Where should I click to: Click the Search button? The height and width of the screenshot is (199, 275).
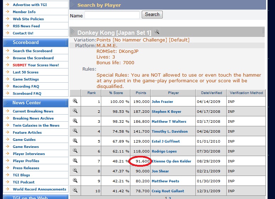pyautogui.click(x=152, y=14)
